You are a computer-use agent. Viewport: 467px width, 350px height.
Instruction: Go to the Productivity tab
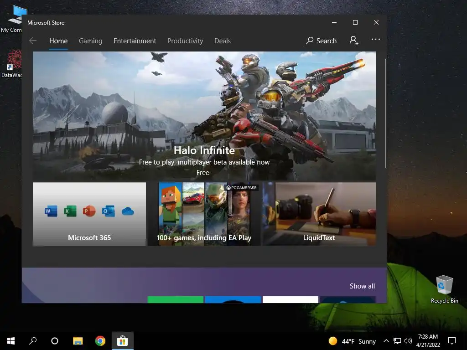point(185,41)
